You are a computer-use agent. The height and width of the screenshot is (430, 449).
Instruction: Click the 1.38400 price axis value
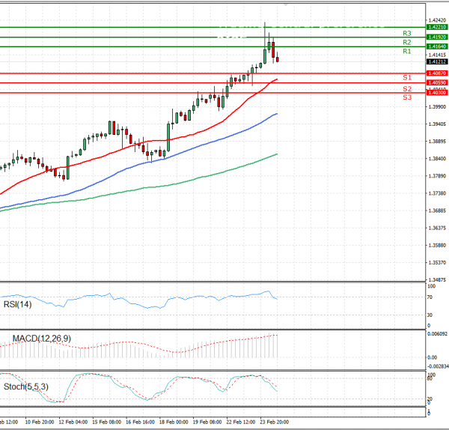[437, 159]
